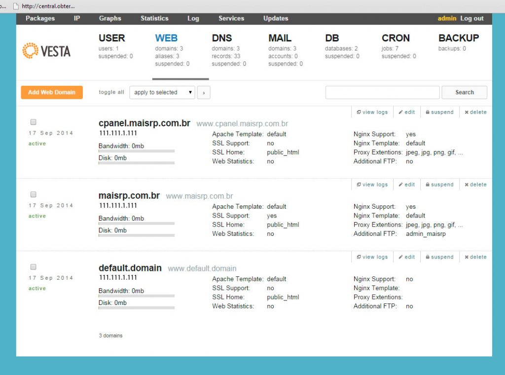The height and width of the screenshot is (375, 505).
Task: Open the Statistics menu item
Action: [154, 18]
